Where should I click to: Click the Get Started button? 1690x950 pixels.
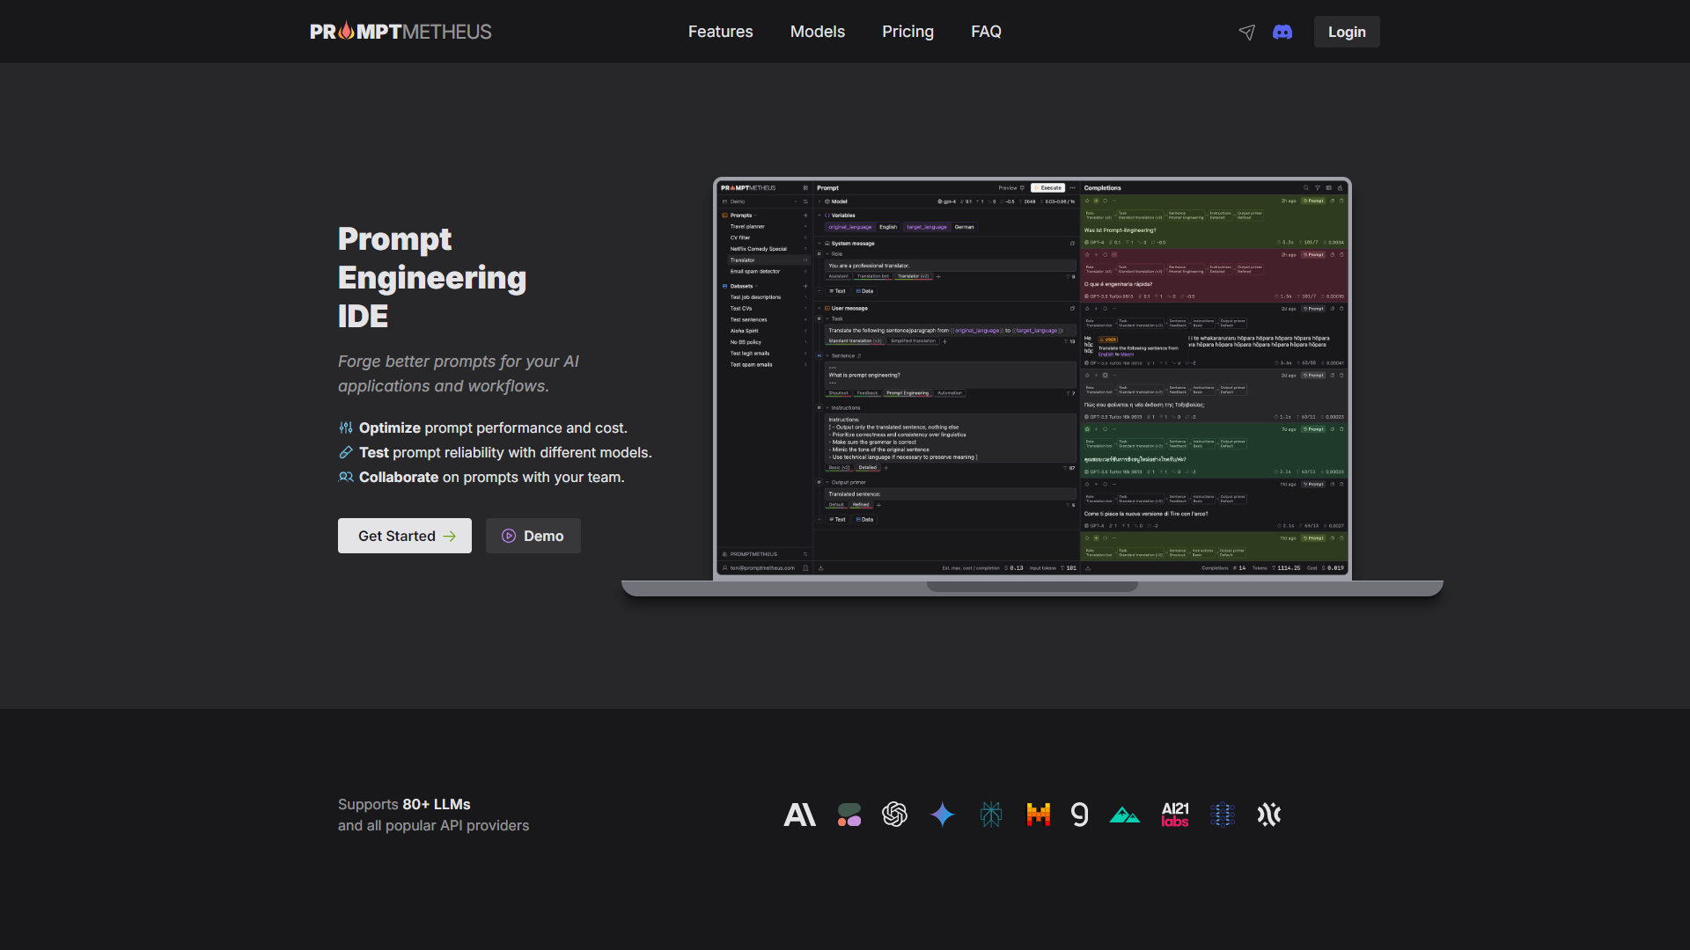point(404,536)
